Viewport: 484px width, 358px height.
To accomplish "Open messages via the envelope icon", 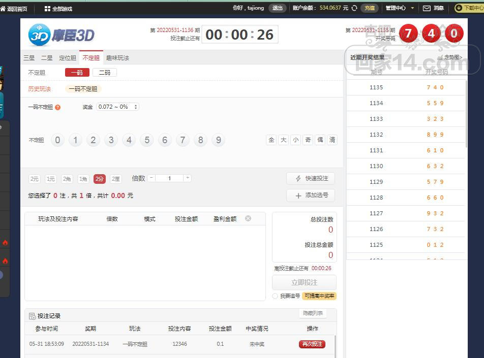I will click(x=427, y=8).
